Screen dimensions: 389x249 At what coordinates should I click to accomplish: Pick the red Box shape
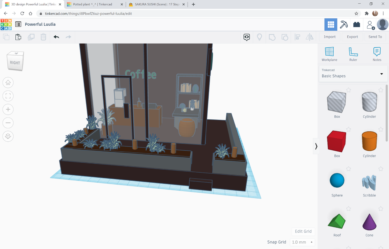click(x=337, y=141)
